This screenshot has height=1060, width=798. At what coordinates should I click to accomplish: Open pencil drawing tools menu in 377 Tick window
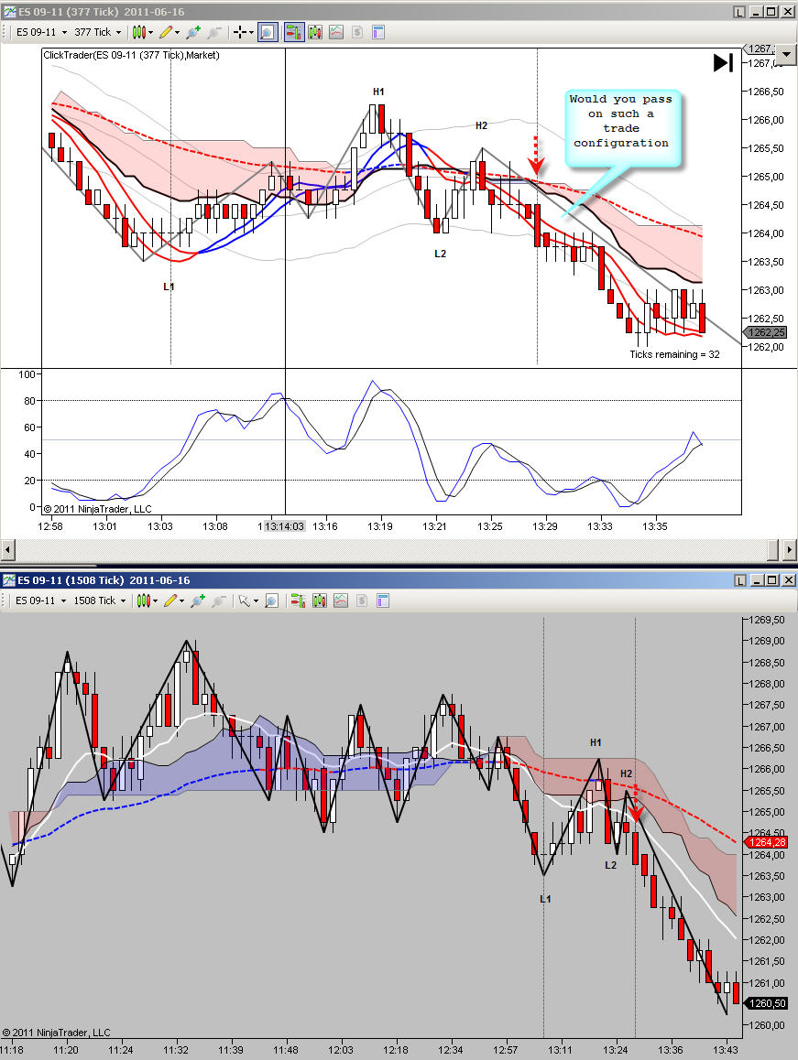(169, 32)
